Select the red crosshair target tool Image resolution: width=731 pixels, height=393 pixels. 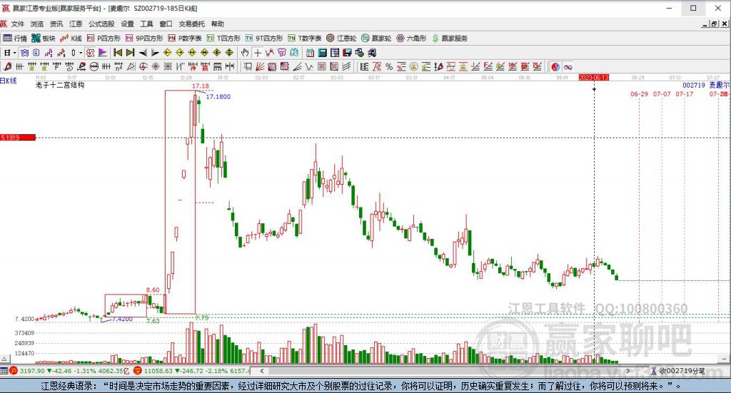(x=143, y=67)
